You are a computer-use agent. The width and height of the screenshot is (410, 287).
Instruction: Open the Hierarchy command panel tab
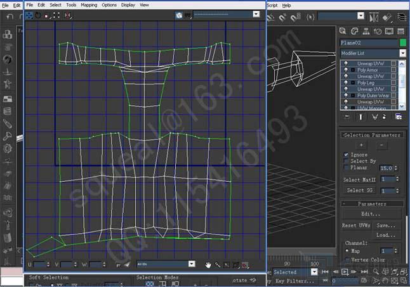point(366,31)
